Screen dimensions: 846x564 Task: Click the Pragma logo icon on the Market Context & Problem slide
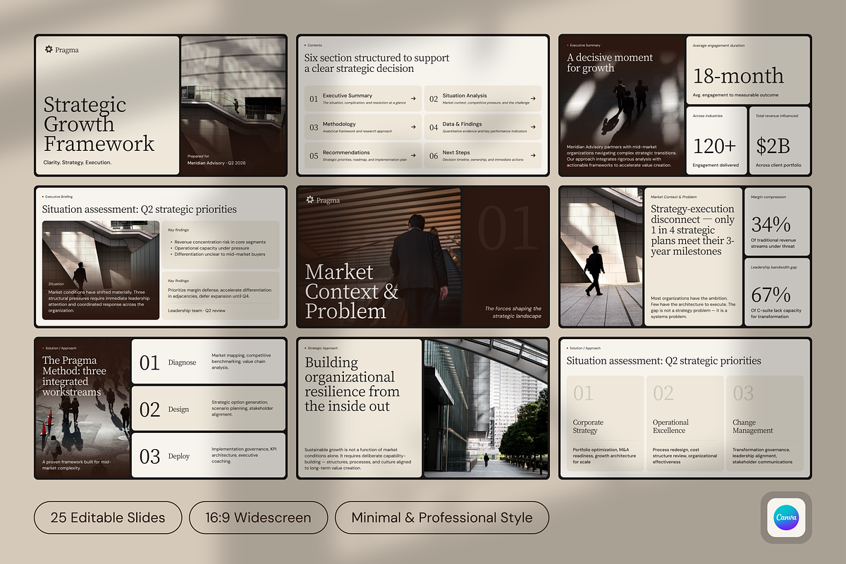click(x=310, y=200)
